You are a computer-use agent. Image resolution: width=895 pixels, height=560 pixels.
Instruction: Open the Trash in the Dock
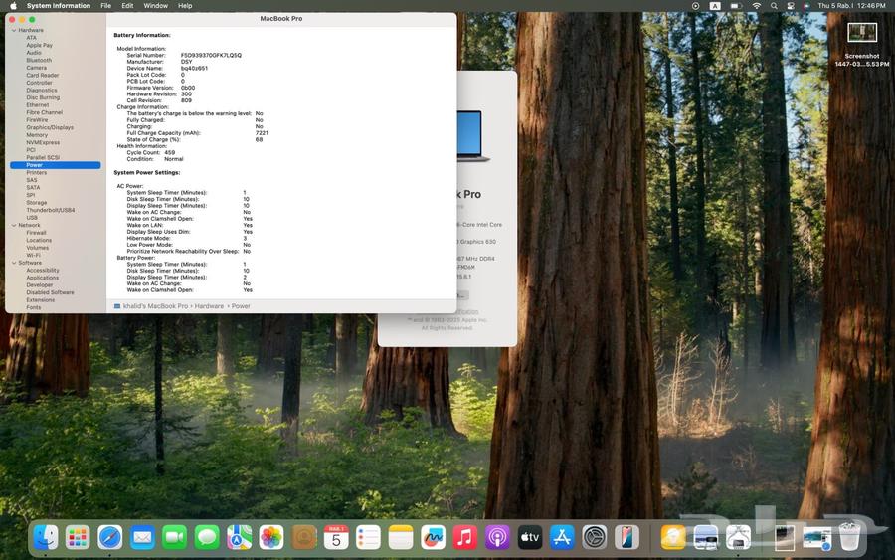(849, 537)
